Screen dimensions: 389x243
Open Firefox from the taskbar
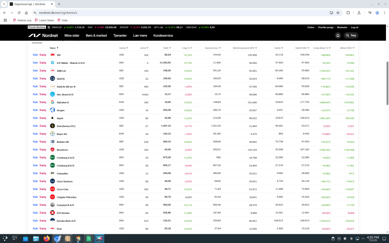click(x=47, y=239)
